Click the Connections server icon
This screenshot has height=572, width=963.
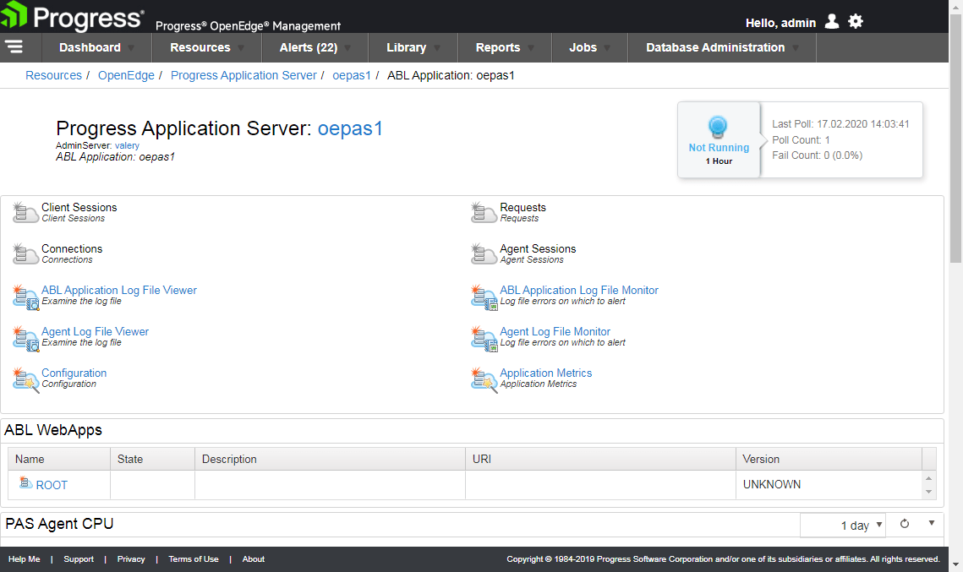point(25,253)
